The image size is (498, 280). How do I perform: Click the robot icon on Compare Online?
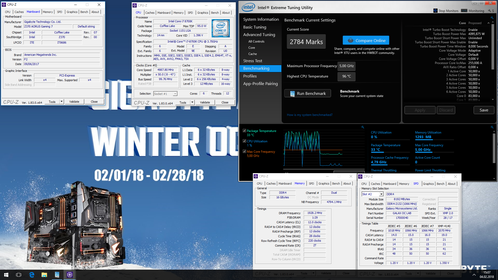click(350, 40)
